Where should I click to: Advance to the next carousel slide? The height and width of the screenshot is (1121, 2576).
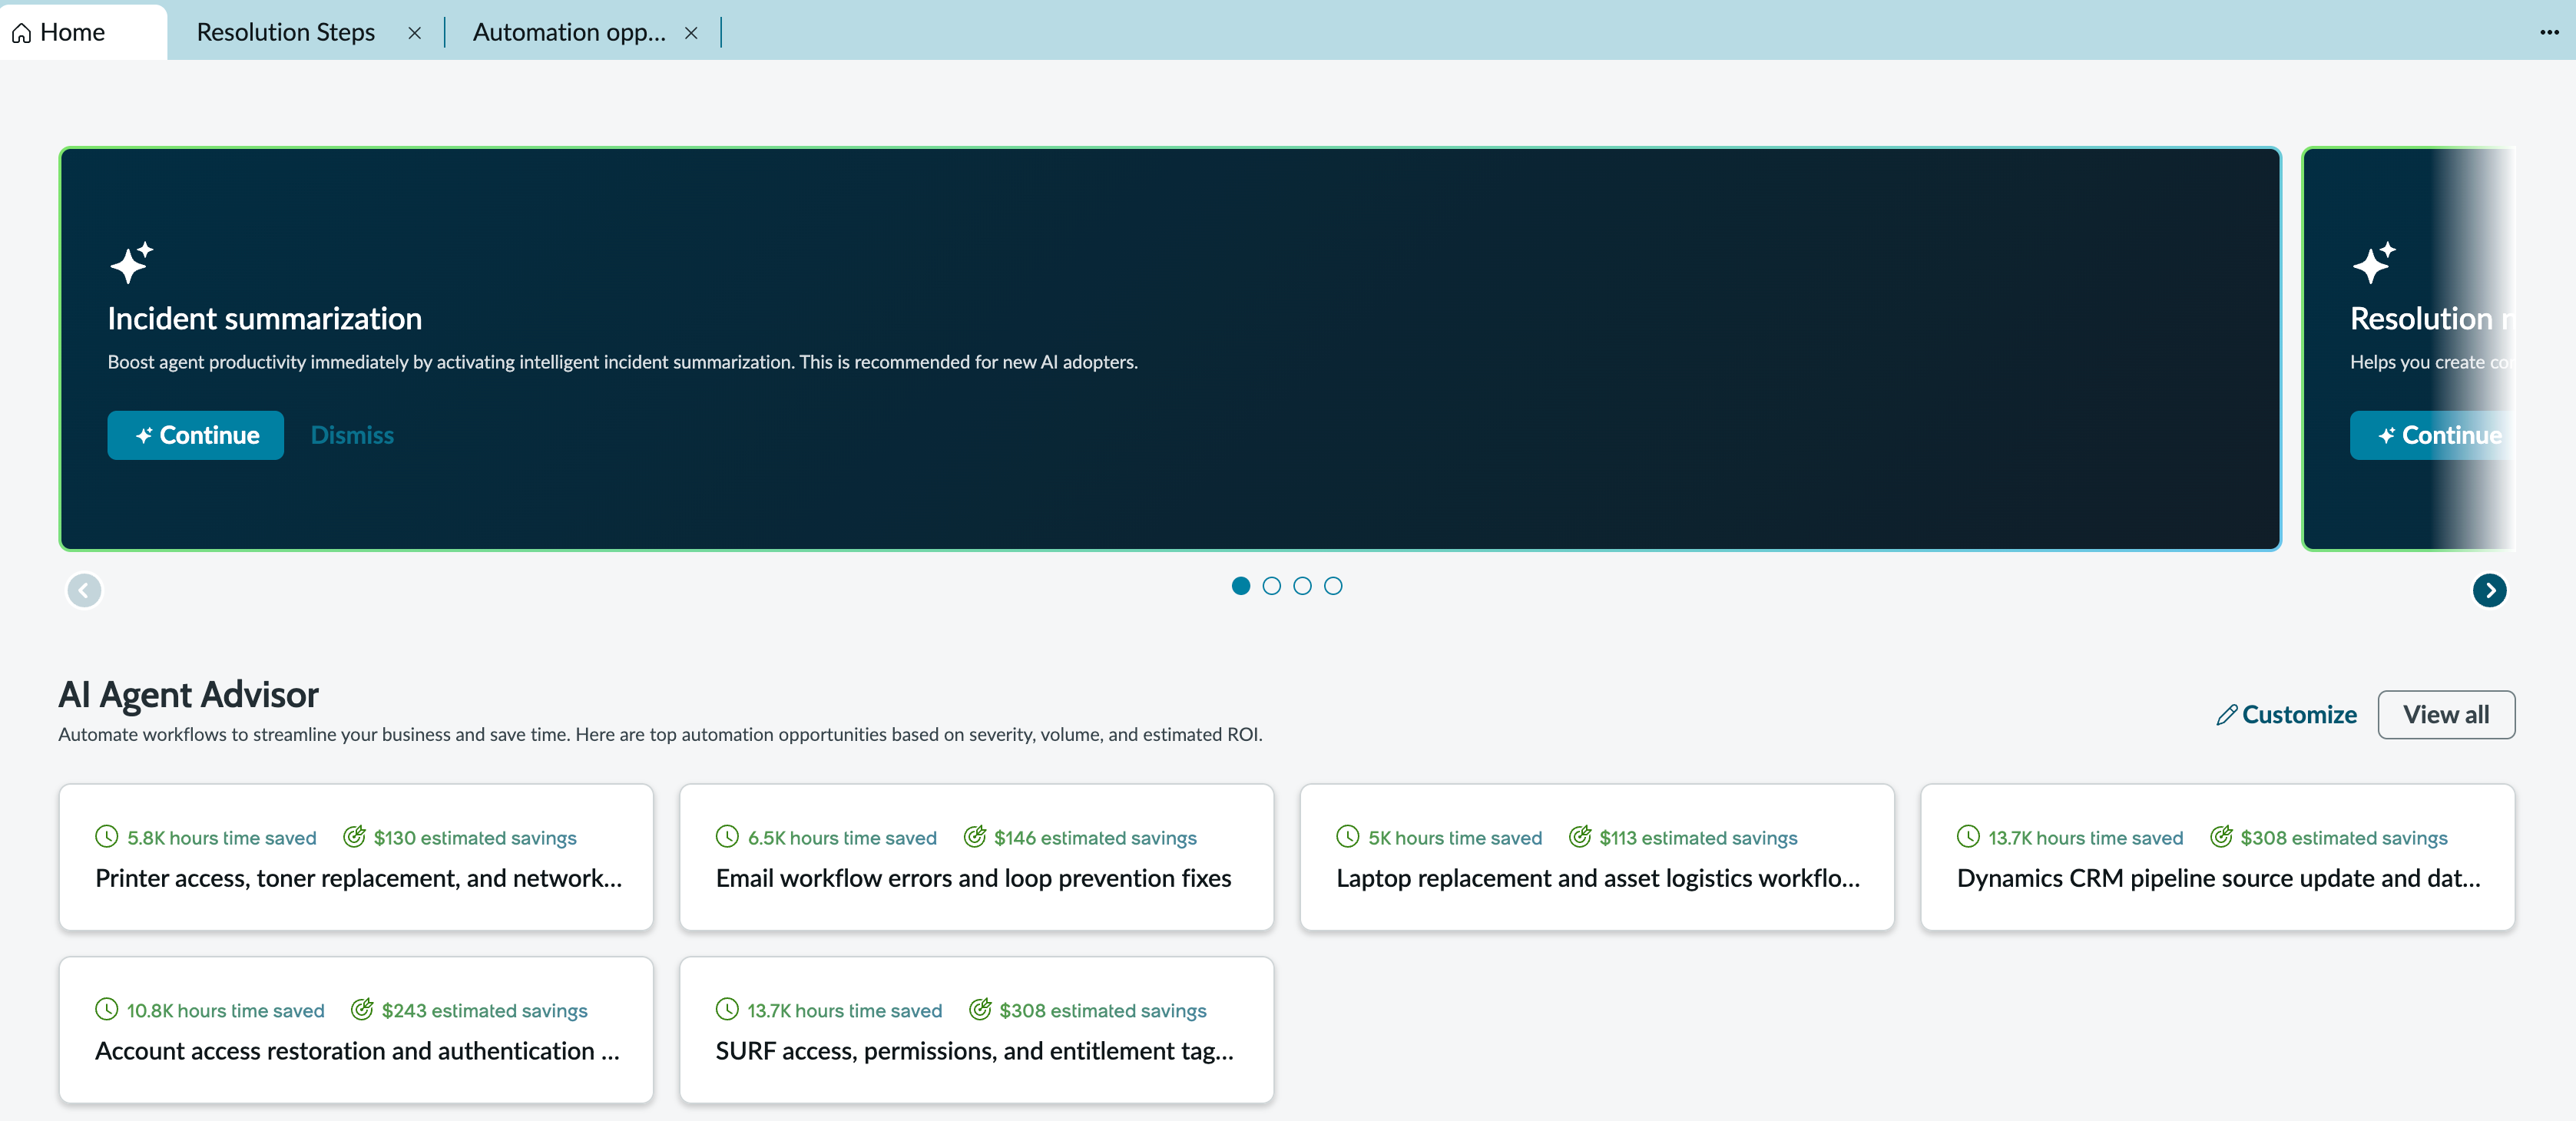click(x=2489, y=590)
